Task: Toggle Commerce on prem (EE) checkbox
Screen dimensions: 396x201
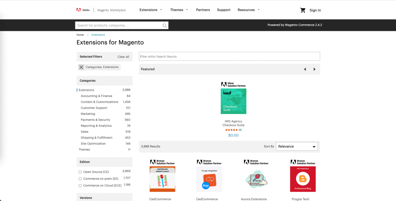Action: 80,179
